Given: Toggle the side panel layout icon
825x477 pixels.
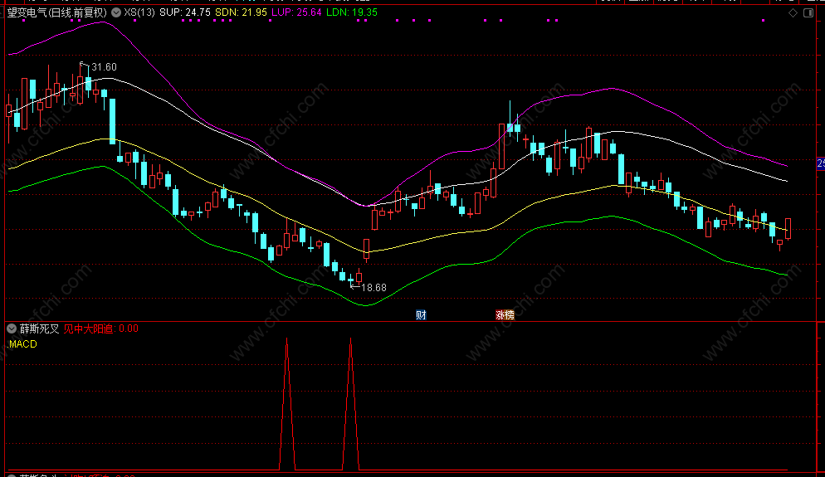Looking at the screenshot, I should pyautogui.click(x=808, y=12).
